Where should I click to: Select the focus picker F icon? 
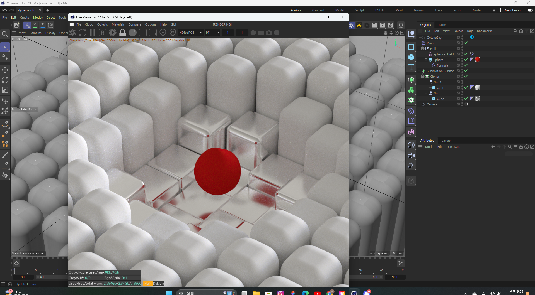click(163, 33)
